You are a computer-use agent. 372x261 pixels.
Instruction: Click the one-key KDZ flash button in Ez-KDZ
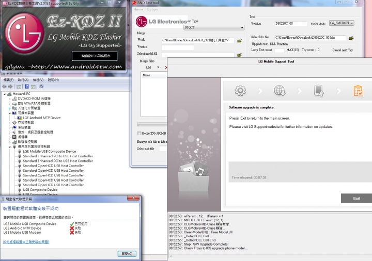[x=95, y=56]
